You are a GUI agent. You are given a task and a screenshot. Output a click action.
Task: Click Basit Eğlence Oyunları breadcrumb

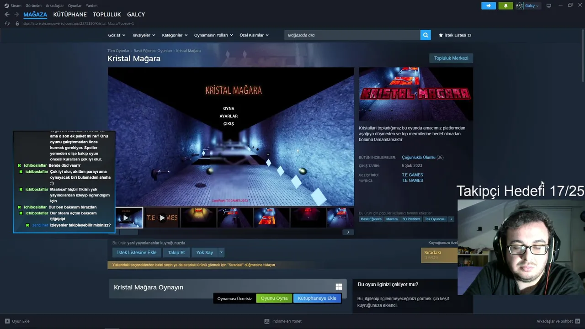point(153,51)
